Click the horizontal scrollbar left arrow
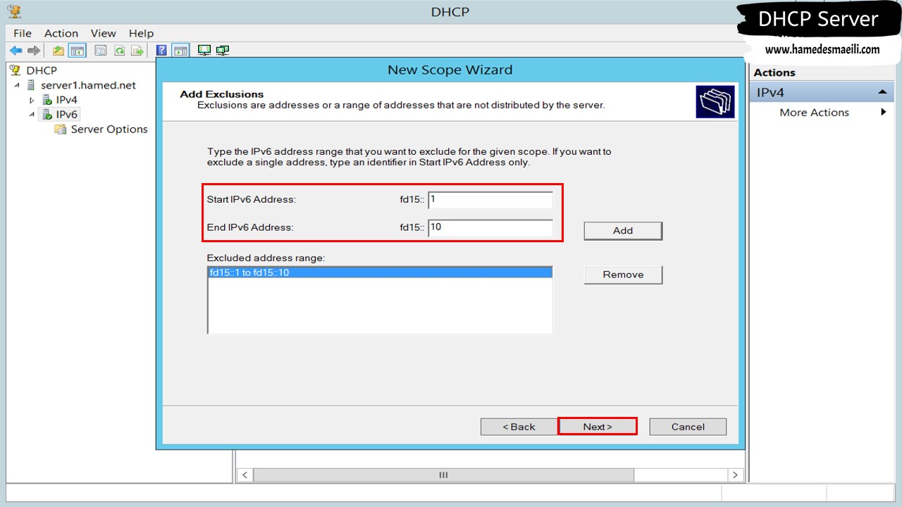 245,475
